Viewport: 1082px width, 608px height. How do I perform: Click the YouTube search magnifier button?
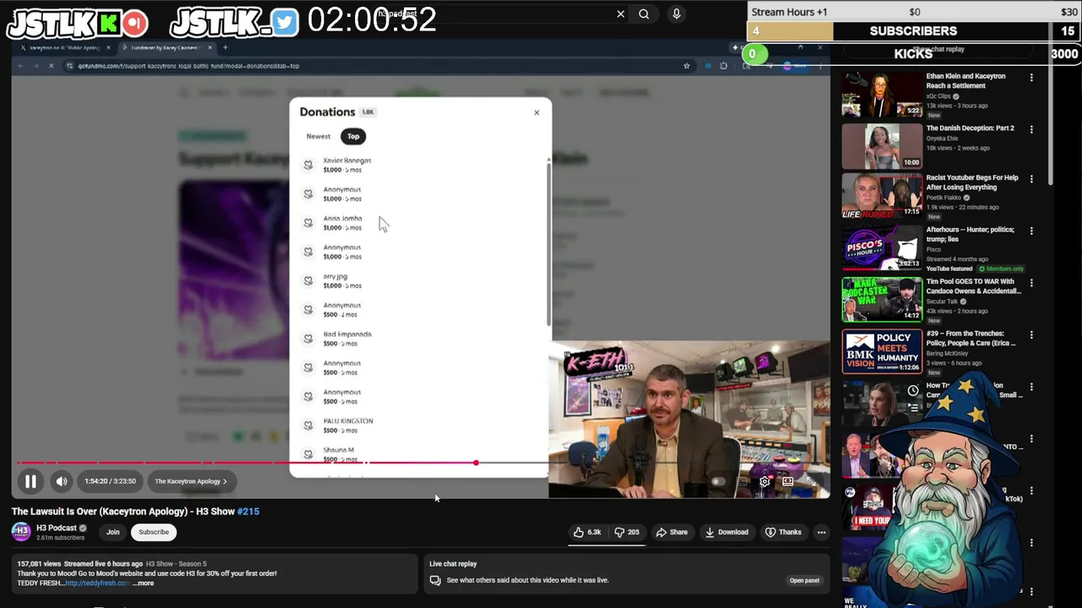(644, 14)
